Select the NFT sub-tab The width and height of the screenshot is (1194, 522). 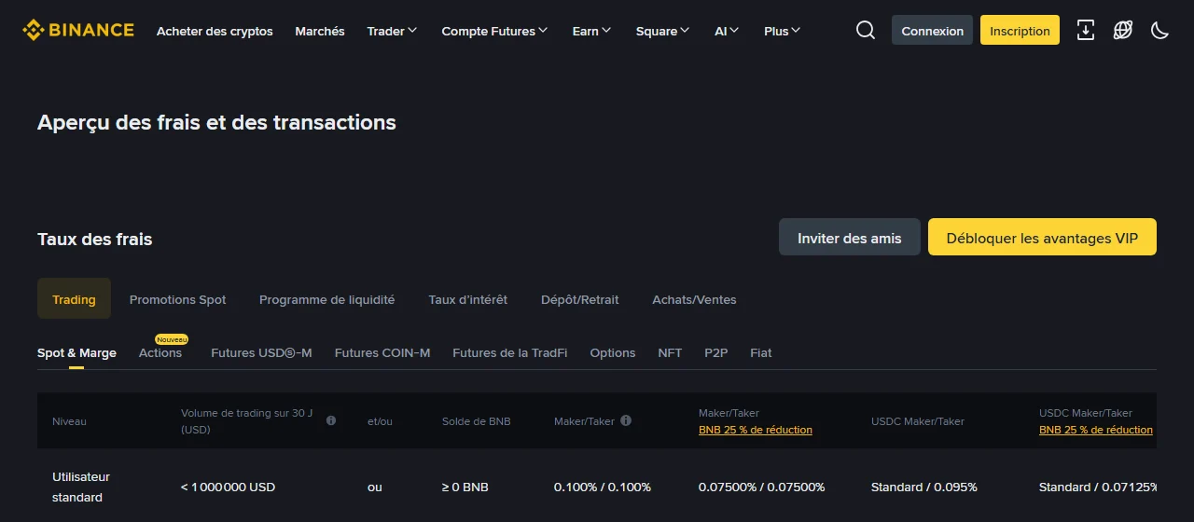(x=670, y=352)
